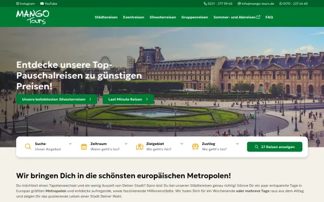Click Unsere beliebtesten Silvesterreisen button

(57, 99)
